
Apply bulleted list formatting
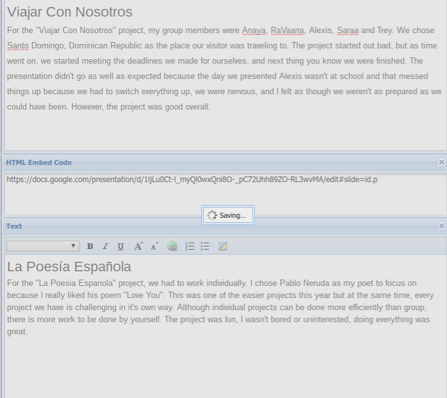(205, 246)
